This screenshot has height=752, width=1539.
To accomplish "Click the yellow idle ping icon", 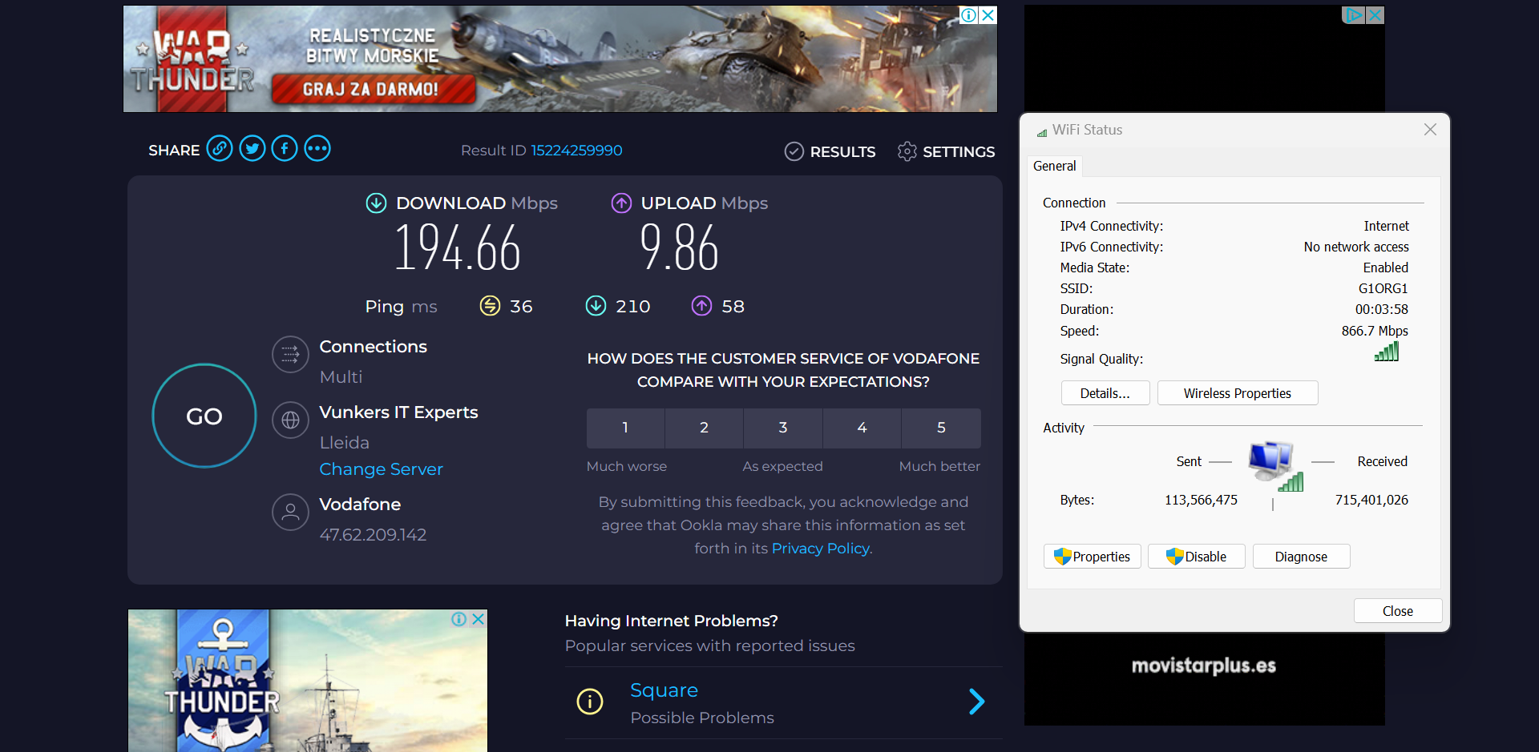I will pos(490,306).
